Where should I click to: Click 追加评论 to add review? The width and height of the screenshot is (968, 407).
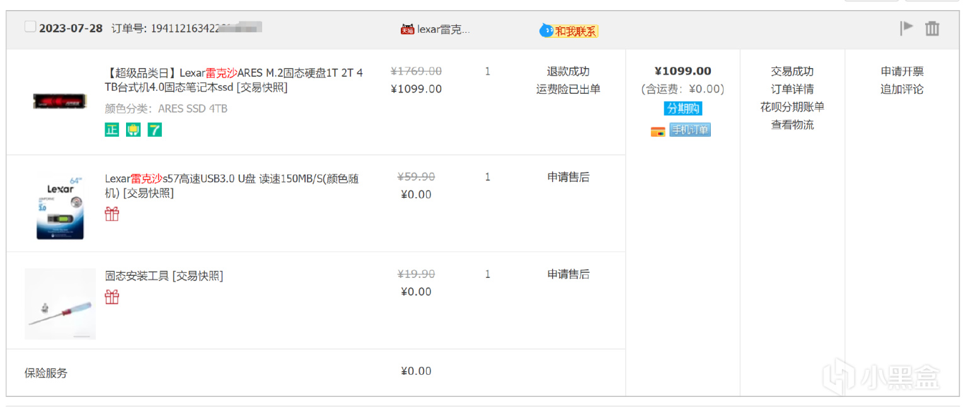902,89
